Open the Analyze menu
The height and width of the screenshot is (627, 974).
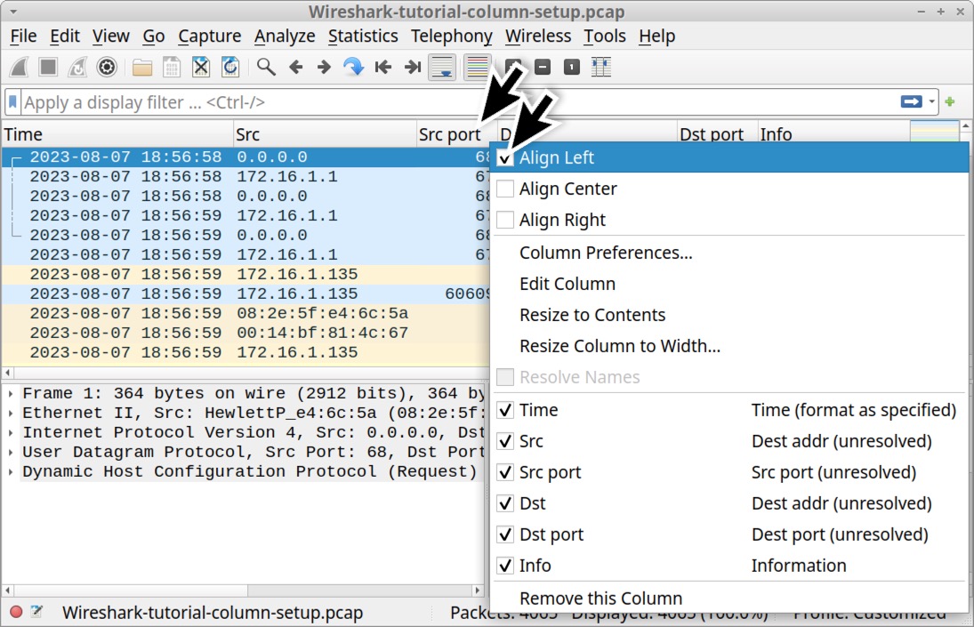click(x=285, y=36)
